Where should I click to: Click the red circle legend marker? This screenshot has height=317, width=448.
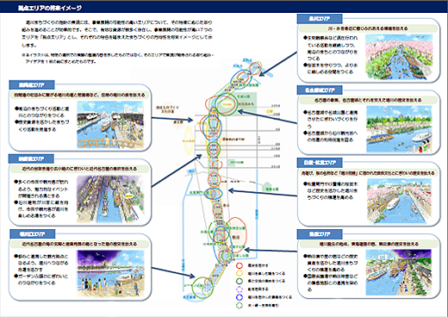tap(240, 265)
